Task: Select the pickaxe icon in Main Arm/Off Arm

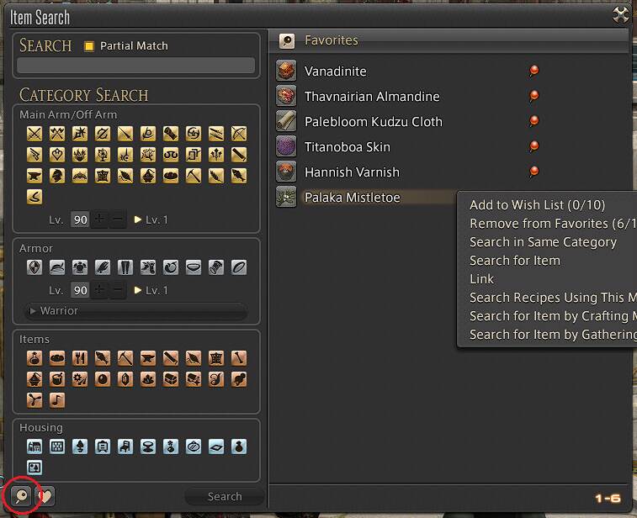Action: [x=194, y=176]
